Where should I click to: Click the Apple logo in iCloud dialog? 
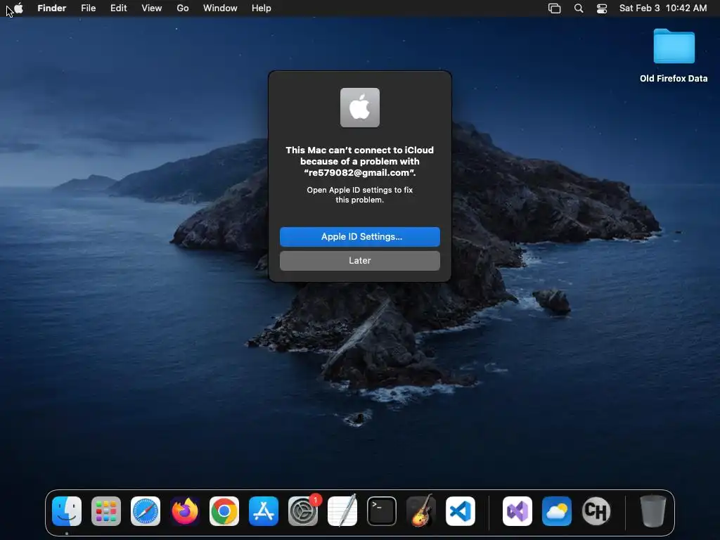[359, 108]
